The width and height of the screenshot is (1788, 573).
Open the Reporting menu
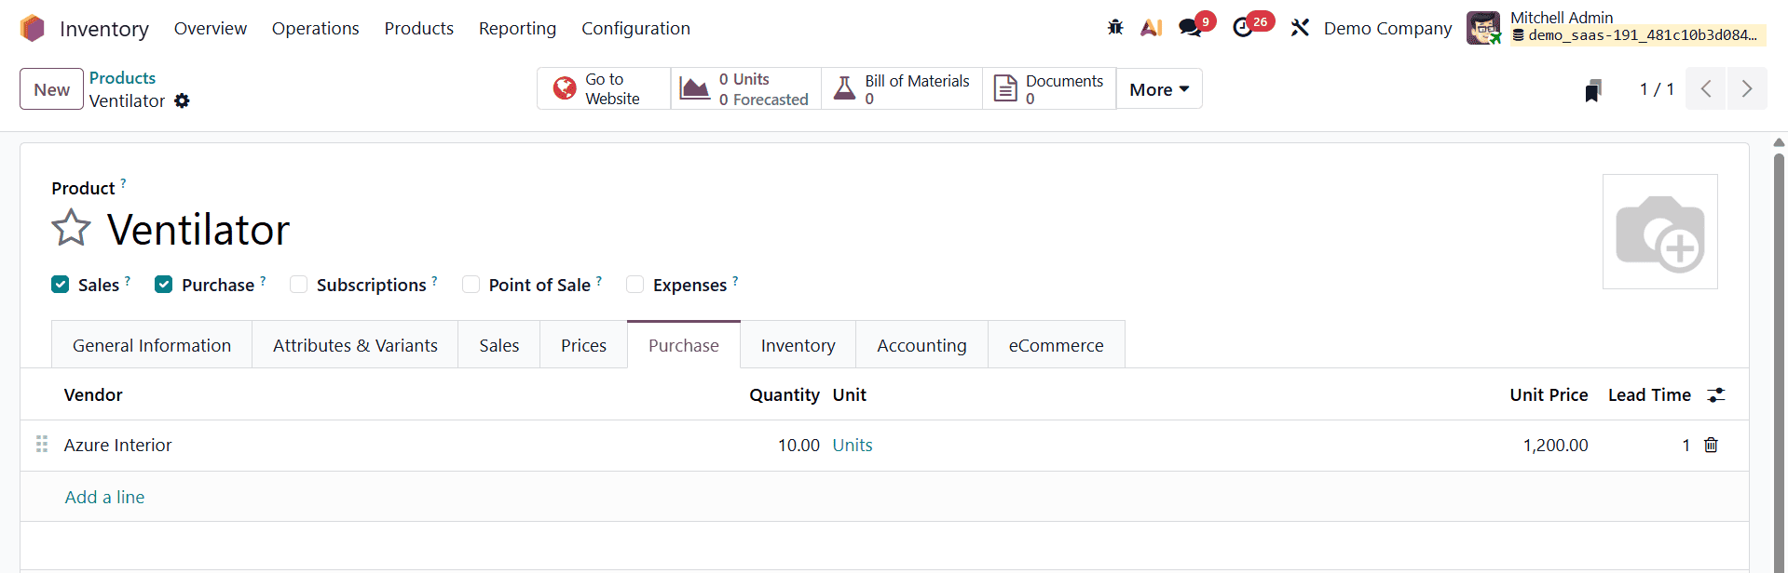(517, 29)
